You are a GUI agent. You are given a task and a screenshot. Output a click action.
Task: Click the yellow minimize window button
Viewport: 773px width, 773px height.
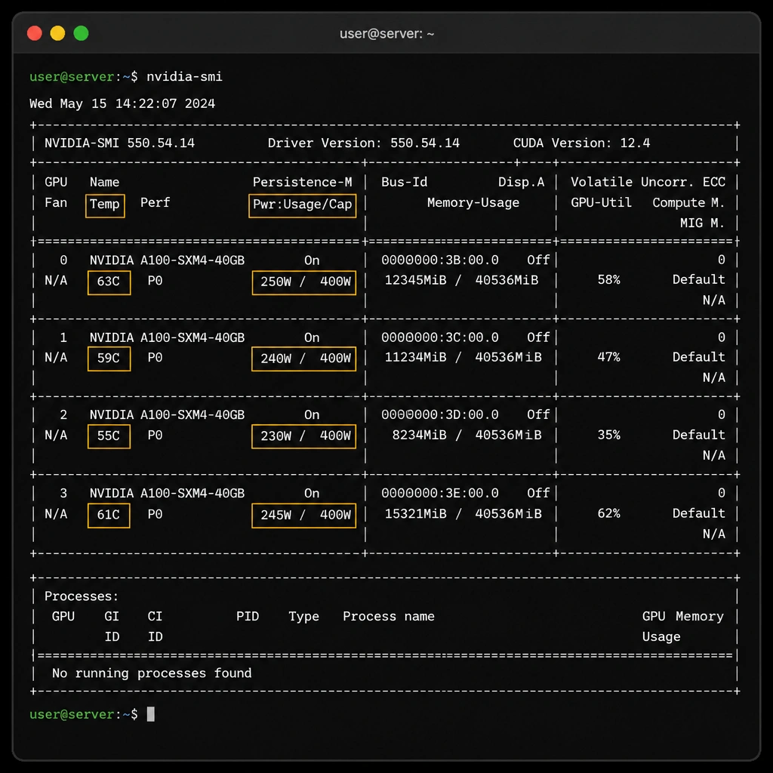point(57,33)
